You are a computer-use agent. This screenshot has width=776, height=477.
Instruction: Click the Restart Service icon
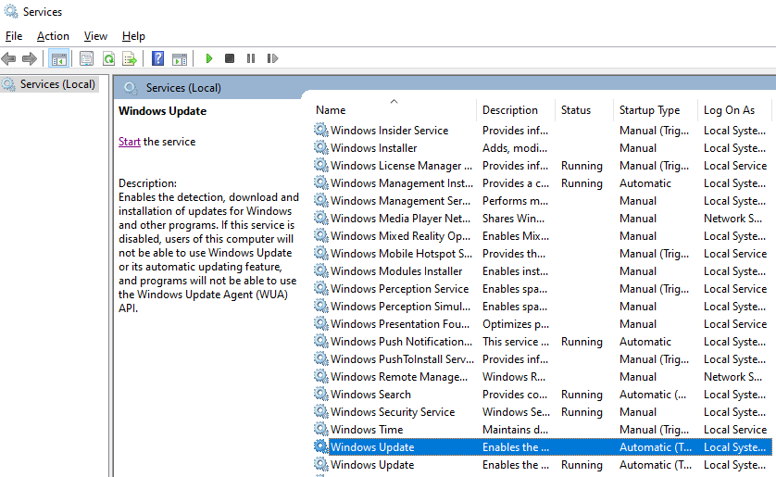[x=272, y=58]
